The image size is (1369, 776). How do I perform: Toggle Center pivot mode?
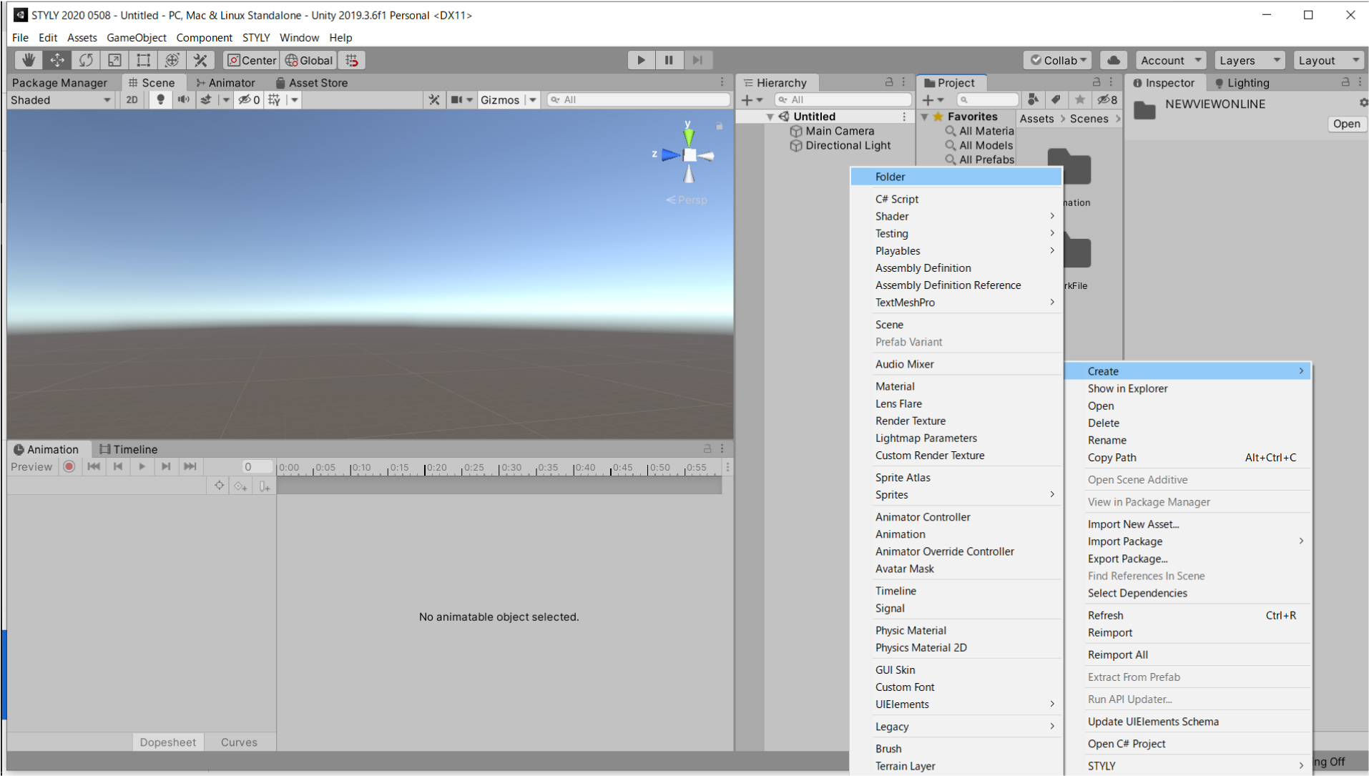tap(251, 60)
